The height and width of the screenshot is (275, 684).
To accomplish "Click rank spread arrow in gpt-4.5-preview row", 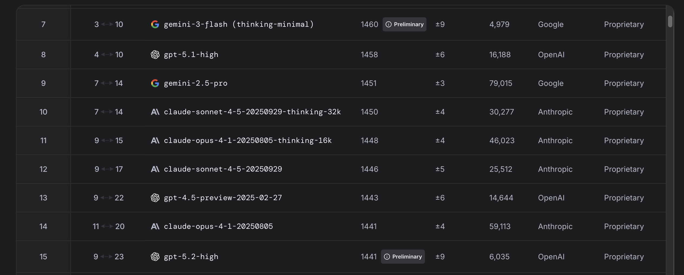I will pyautogui.click(x=106, y=198).
